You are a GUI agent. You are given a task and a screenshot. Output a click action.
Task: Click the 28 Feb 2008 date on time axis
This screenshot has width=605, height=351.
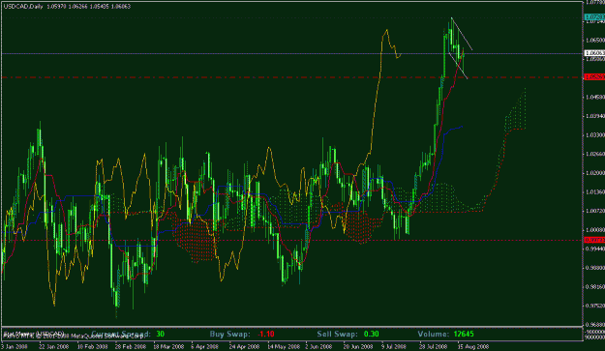click(x=130, y=346)
